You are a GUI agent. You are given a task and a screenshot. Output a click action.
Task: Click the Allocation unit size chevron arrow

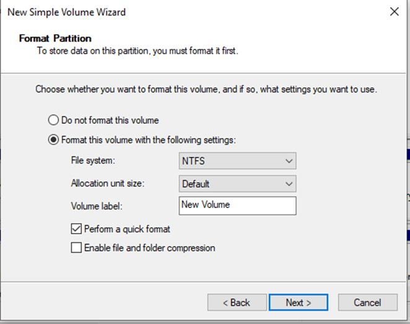pos(288,184)
